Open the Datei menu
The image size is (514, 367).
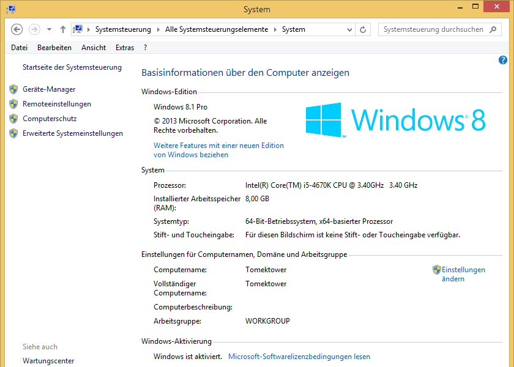[x=20, y=48]
